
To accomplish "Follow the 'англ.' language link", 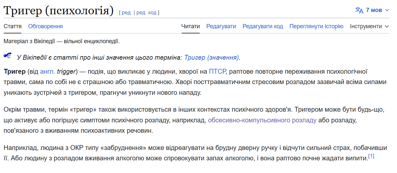I will [48, 71].
